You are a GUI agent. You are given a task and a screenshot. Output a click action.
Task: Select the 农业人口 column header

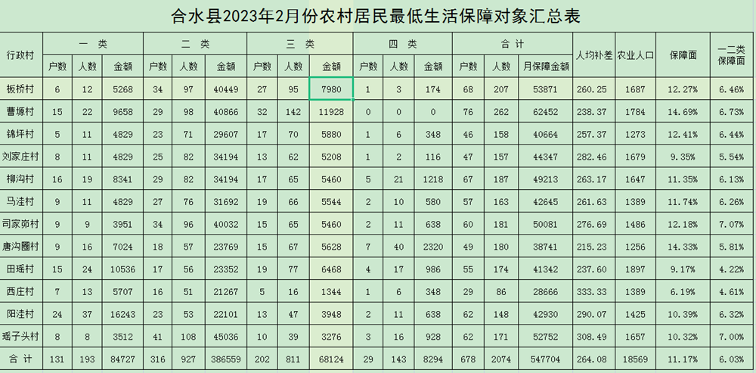point(635,55)
